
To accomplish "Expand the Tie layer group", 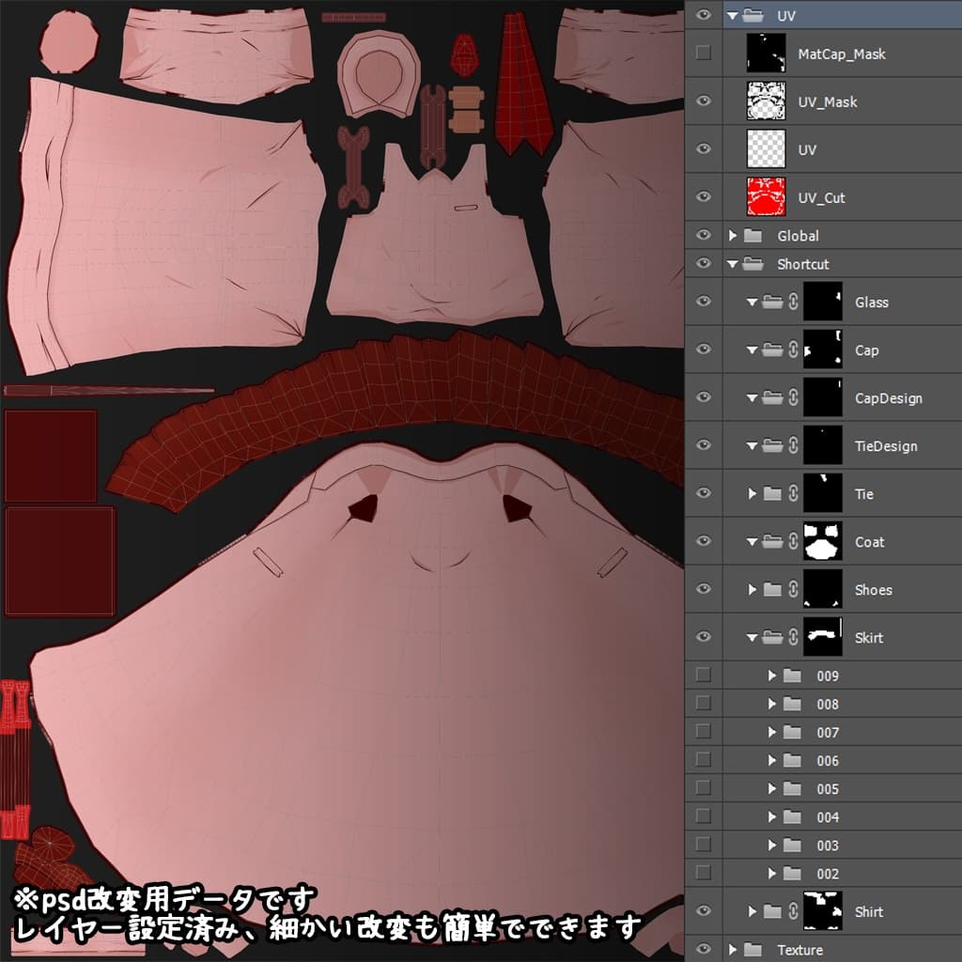I will pyautogui.click(x=752, y=494).
